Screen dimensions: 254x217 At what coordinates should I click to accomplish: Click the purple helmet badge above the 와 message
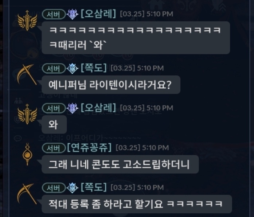73,108
